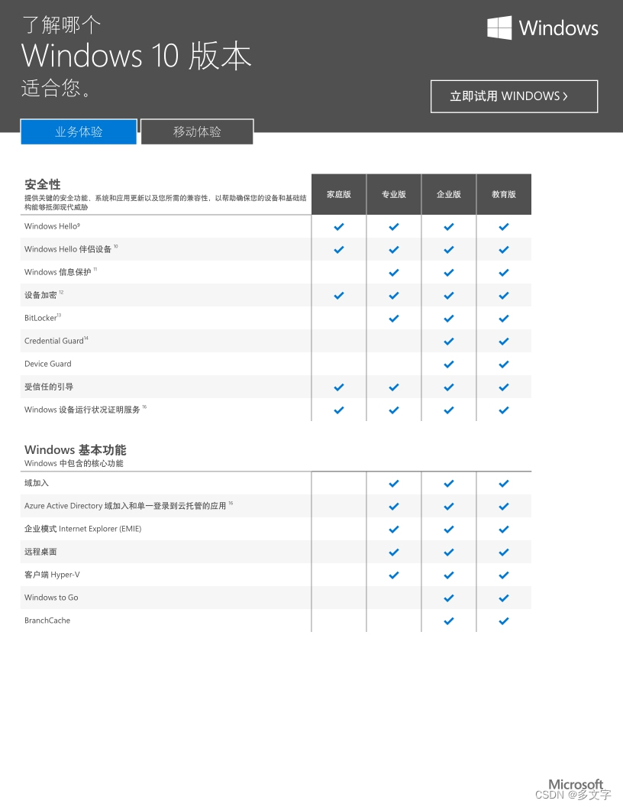
Task: Click 远程桌面 checkmark under 企业版
Action: 449,552
